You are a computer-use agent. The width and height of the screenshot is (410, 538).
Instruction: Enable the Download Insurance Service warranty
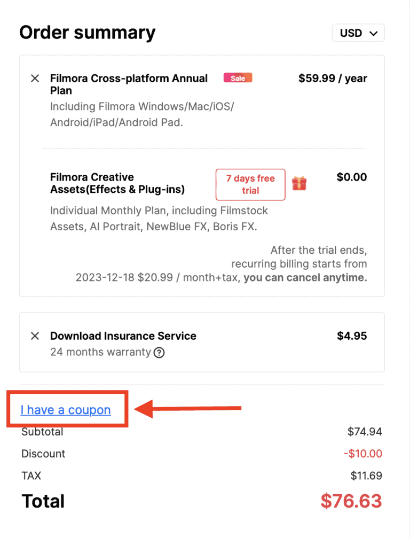click(123, 336)
